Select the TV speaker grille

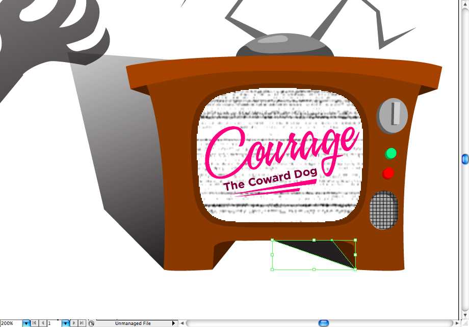coord(384,210)
